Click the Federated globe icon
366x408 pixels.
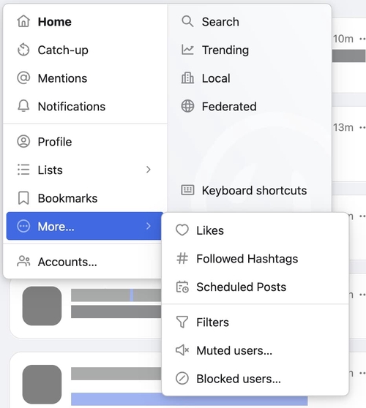(x=187, y=106)
